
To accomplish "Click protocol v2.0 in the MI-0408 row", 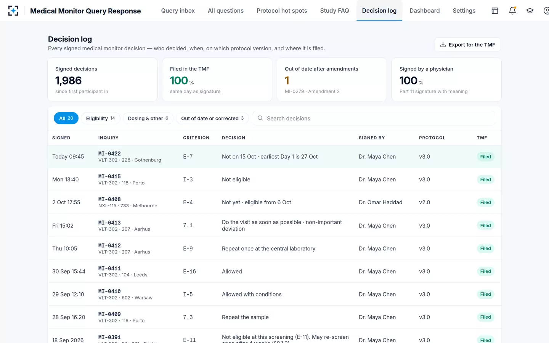I will pyautogui.click(x=425, y=202).
